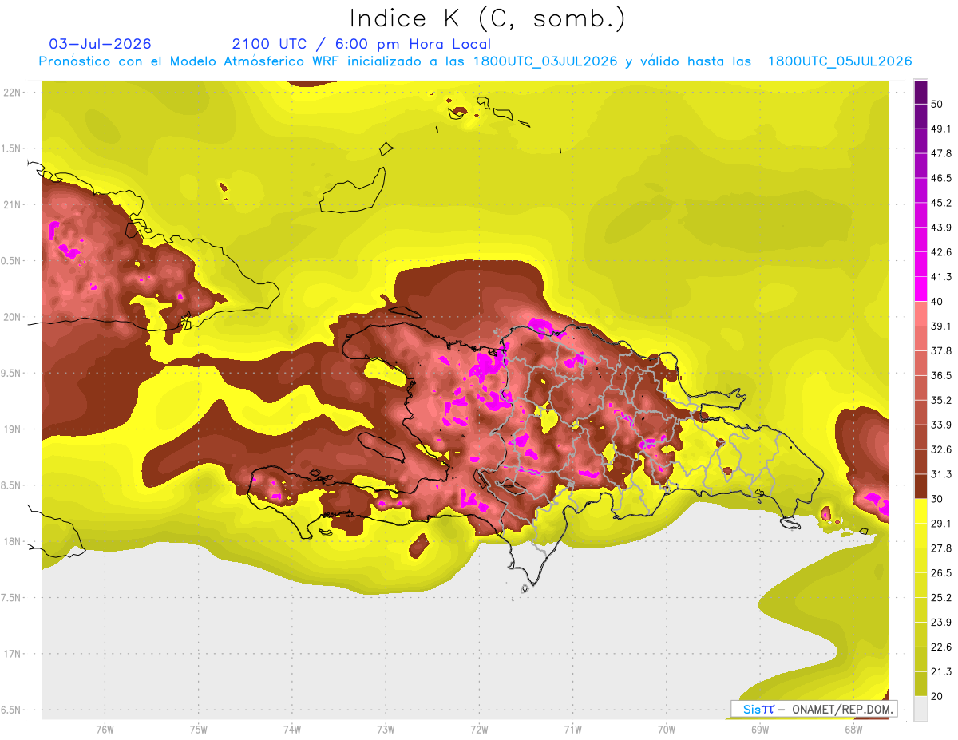Pick the dark purple swatch topping the colorbar

pos(920,92)
